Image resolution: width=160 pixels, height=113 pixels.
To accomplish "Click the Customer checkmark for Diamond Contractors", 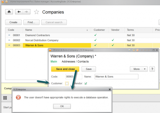I will pos(95,35).
